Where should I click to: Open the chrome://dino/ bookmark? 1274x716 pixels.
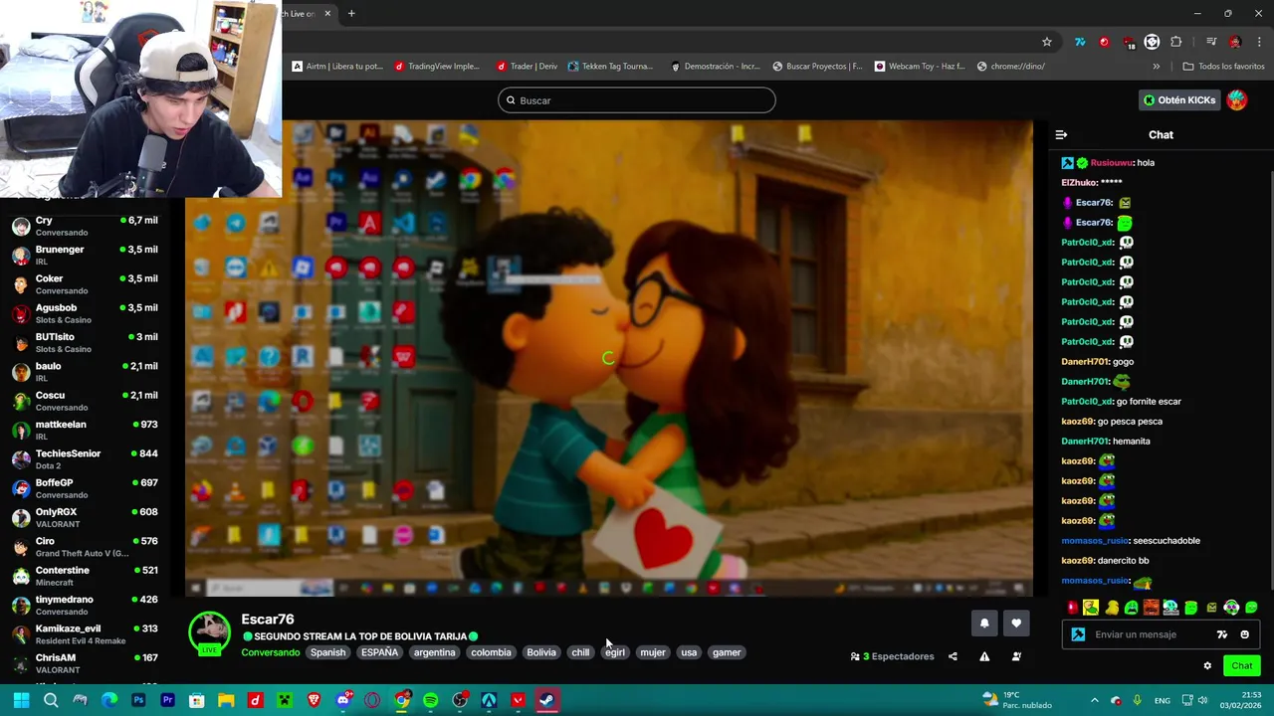click(1010, 67)
